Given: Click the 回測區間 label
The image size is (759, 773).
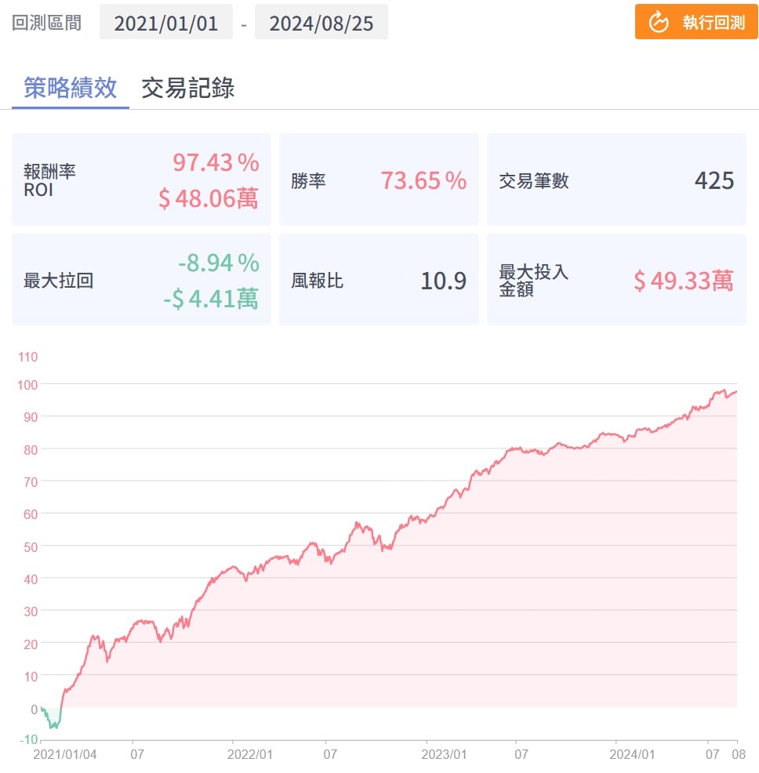Looking at the screenshot, I should [x=47, y=23].
